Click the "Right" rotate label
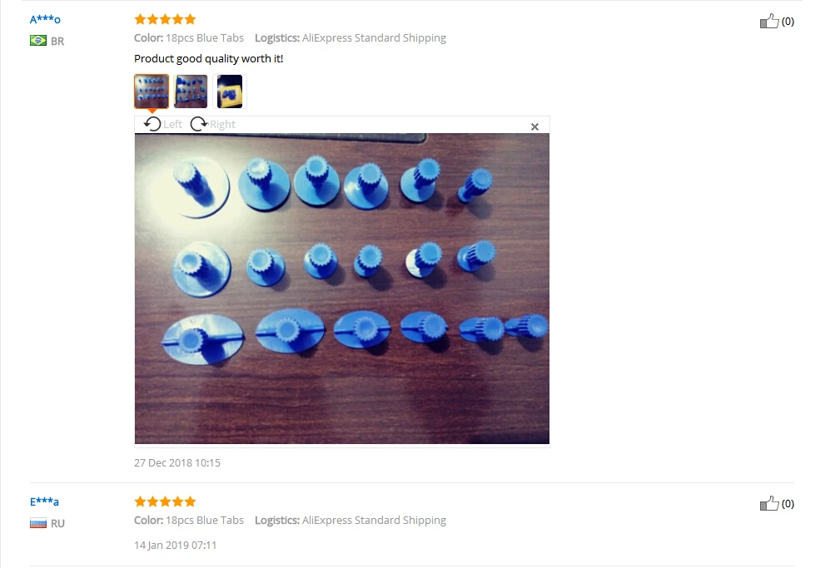The image size is (815, 568). point(222,125)
